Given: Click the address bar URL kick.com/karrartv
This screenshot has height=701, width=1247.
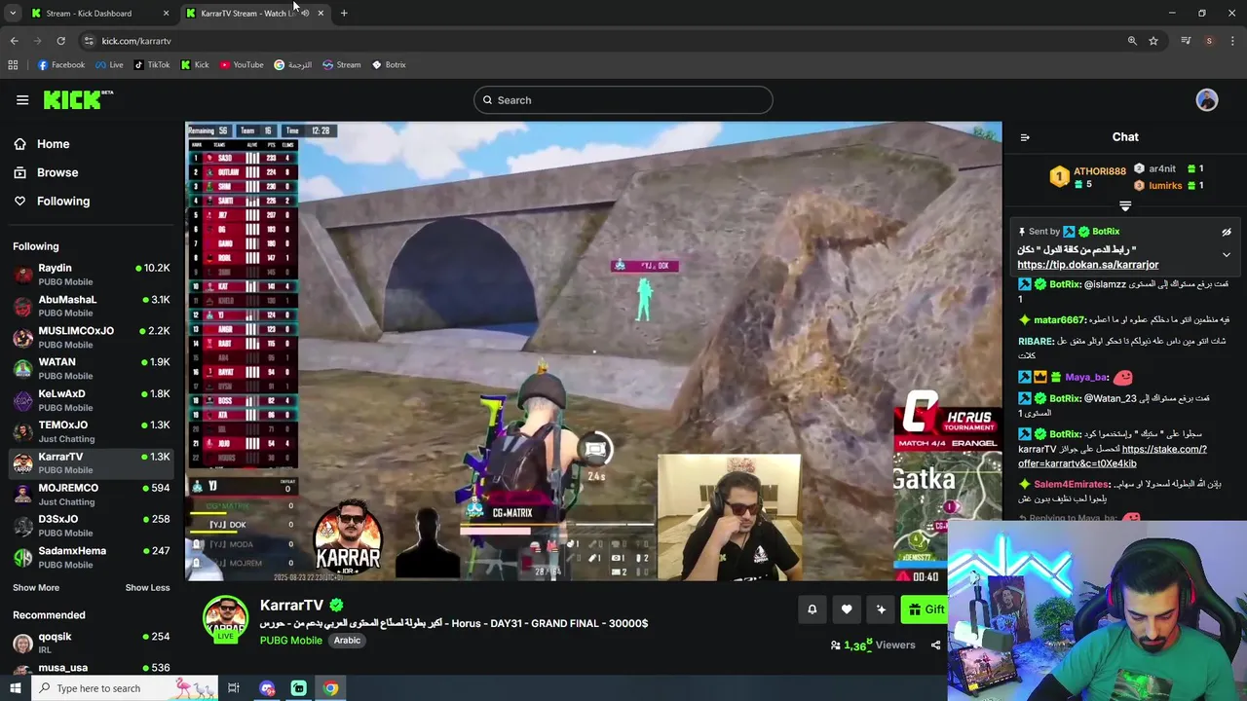Looking at the screenshot, I should 136,41.
